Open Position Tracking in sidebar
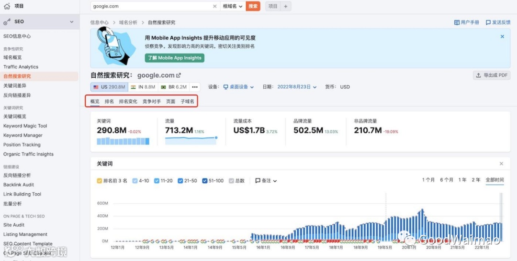 point(22,145)
